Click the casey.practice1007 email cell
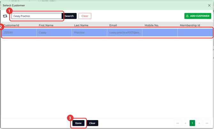214x129 pixels. (x=125, y=33)
